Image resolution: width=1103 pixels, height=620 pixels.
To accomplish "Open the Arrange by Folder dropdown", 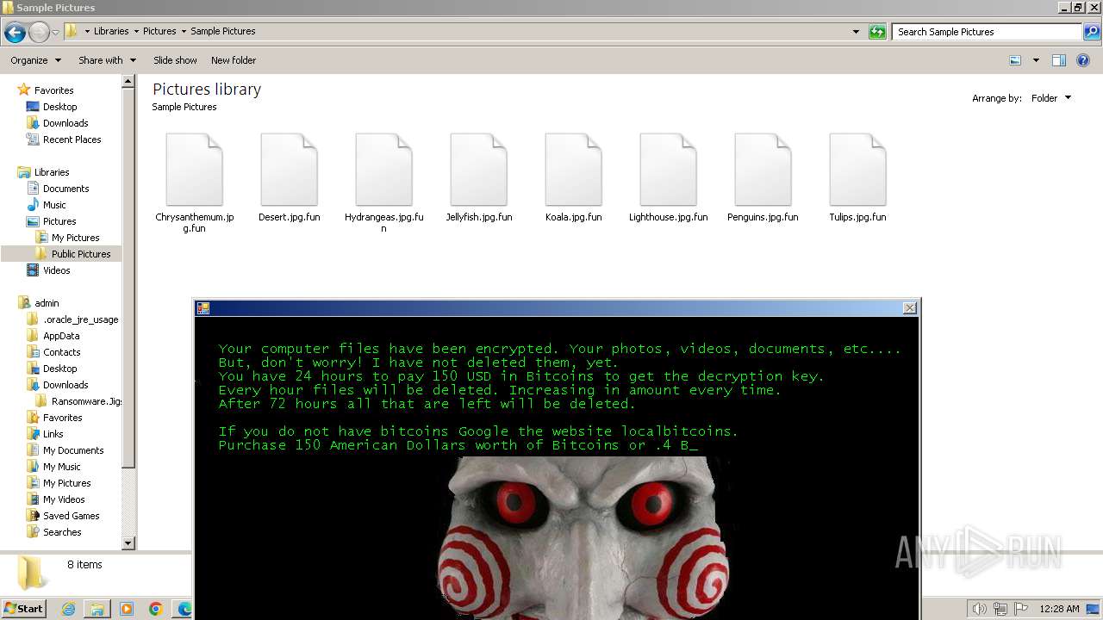I will coord(1051,98).
